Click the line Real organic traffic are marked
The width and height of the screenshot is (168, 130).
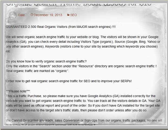pyautogui.click(x=37, y=71)
